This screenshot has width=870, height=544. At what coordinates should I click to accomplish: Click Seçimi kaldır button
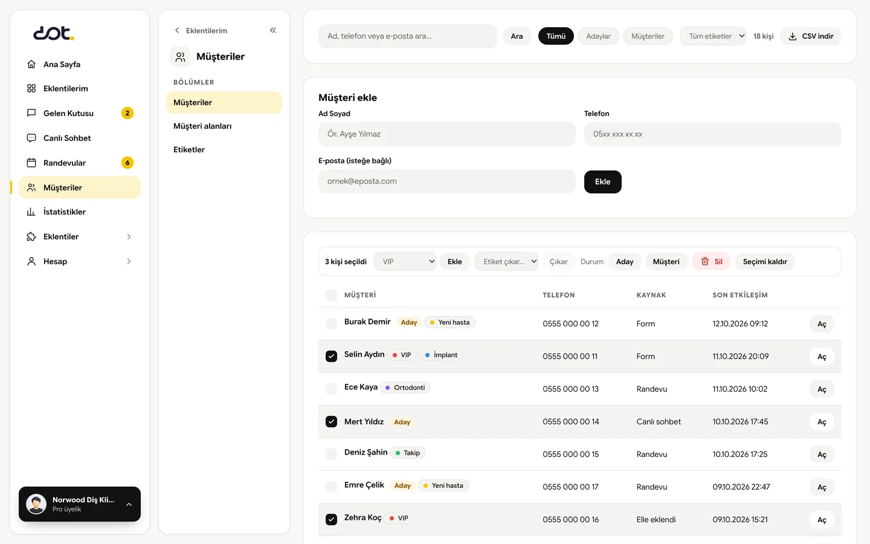click(x=765, y=262)
